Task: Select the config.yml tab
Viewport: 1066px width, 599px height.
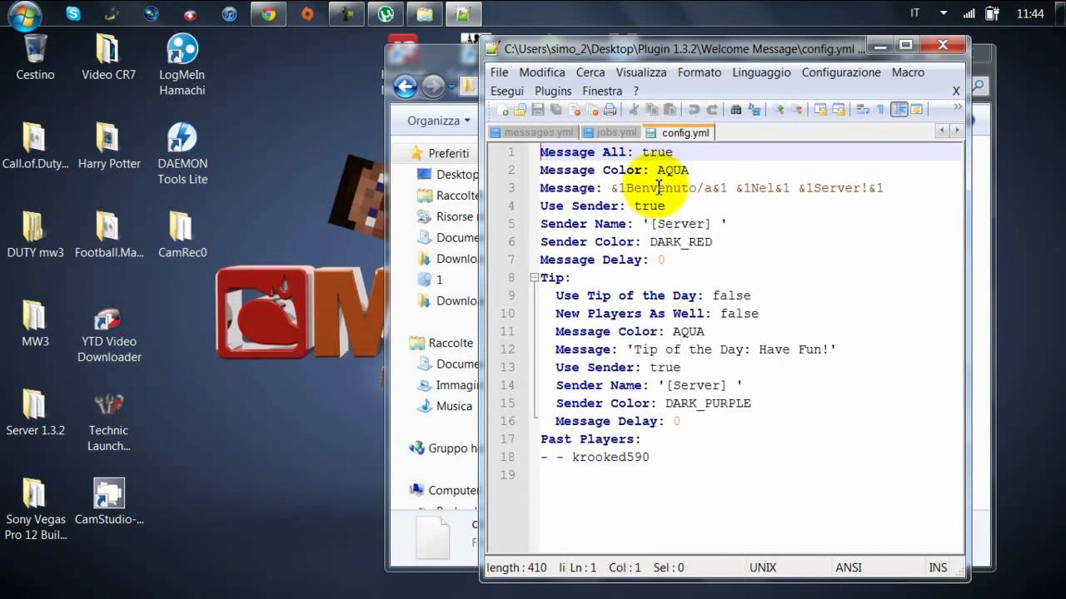Action: point(679,132)
